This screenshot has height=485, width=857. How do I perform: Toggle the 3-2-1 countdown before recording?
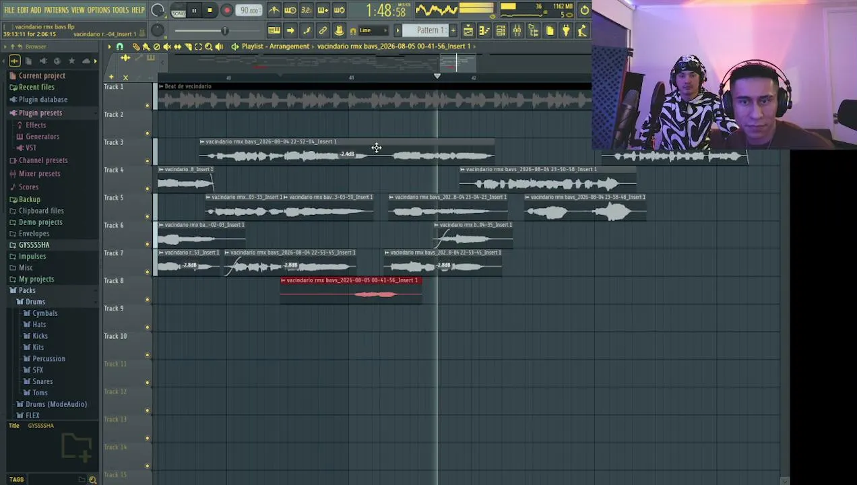pyautogui.click(x=306, y=10)
